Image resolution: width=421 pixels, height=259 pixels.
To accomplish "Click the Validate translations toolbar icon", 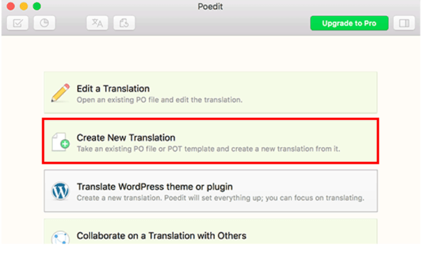I will [17, 23].
